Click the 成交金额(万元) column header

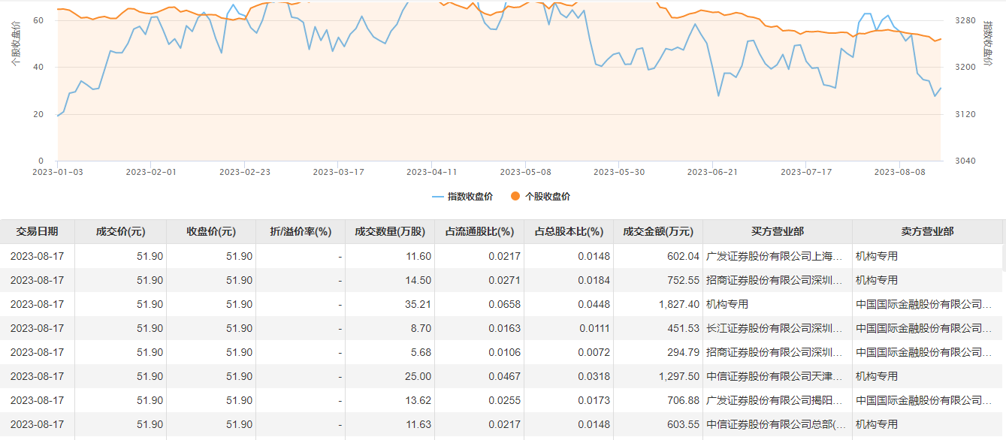pyautogui.click(x=658, y=232)
